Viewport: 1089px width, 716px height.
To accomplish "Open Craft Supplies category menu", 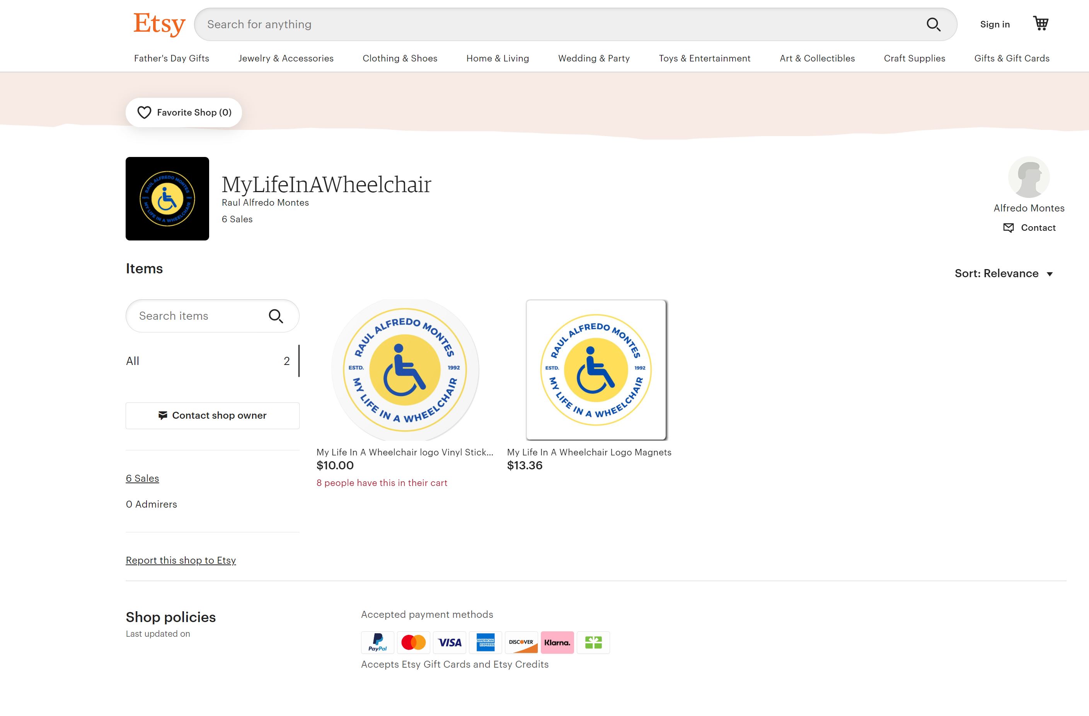I will [914, 58].
